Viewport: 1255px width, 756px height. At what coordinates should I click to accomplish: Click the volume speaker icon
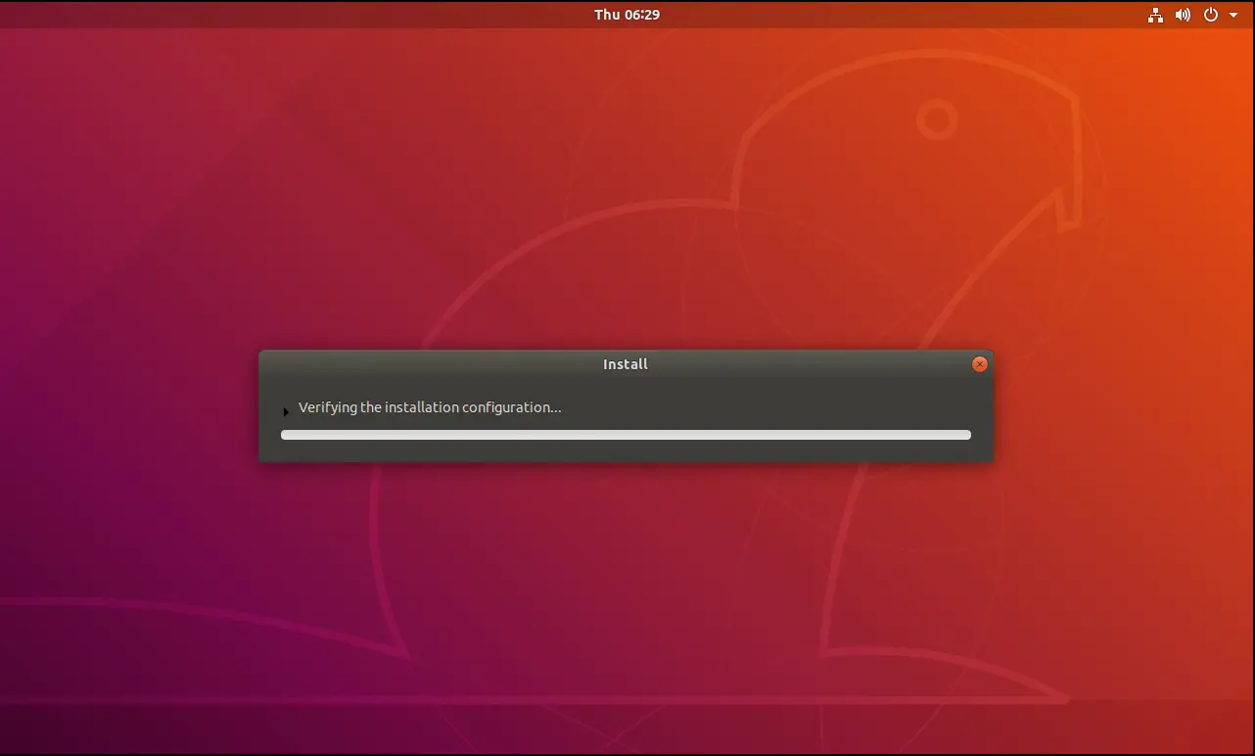[x=1183, y=15]
